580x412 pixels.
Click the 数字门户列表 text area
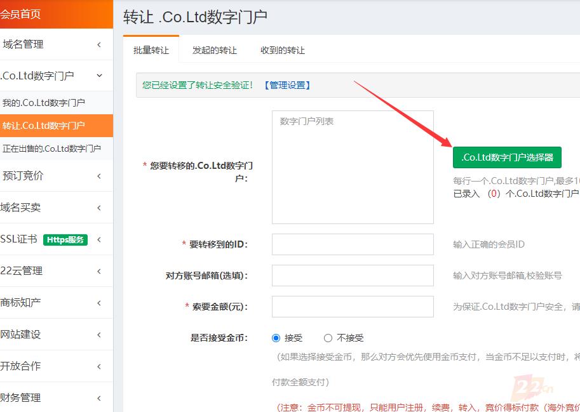[x=353, y=168]
